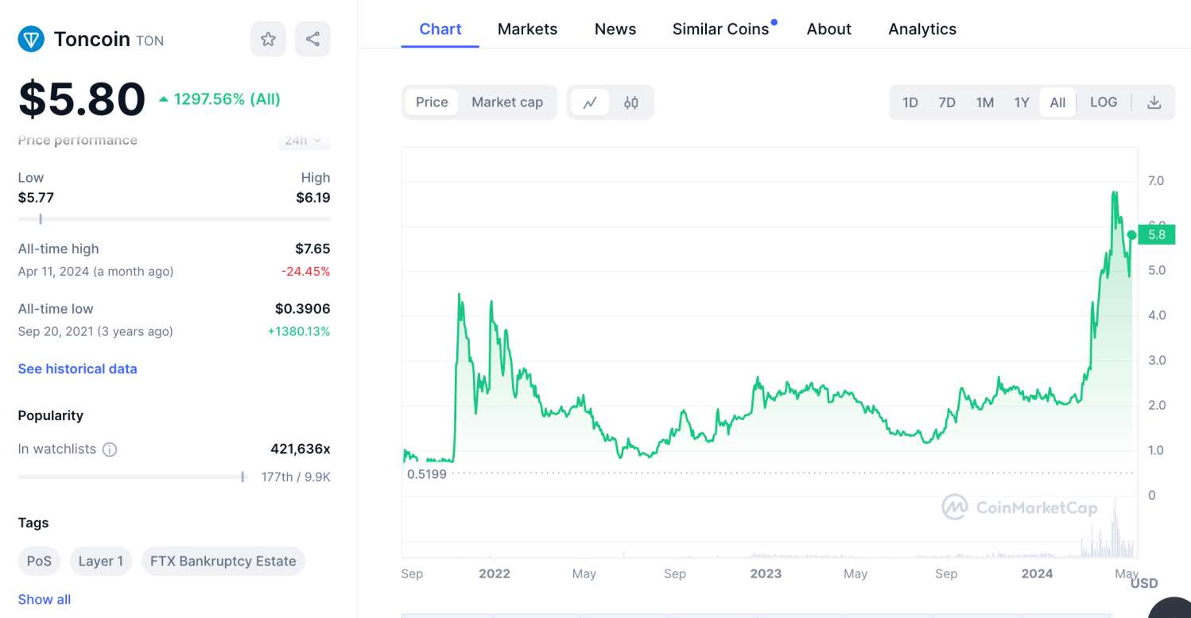Screen dimensions: 1191x618
Task: Click the TON ticker symbol
Action: tap(150, 41)
